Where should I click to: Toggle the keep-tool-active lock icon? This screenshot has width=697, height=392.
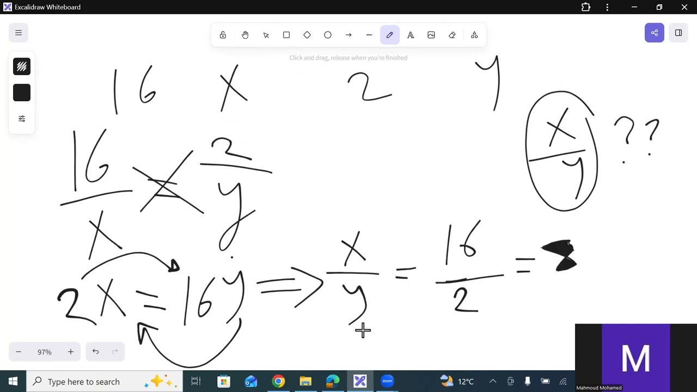click(223, 35)
